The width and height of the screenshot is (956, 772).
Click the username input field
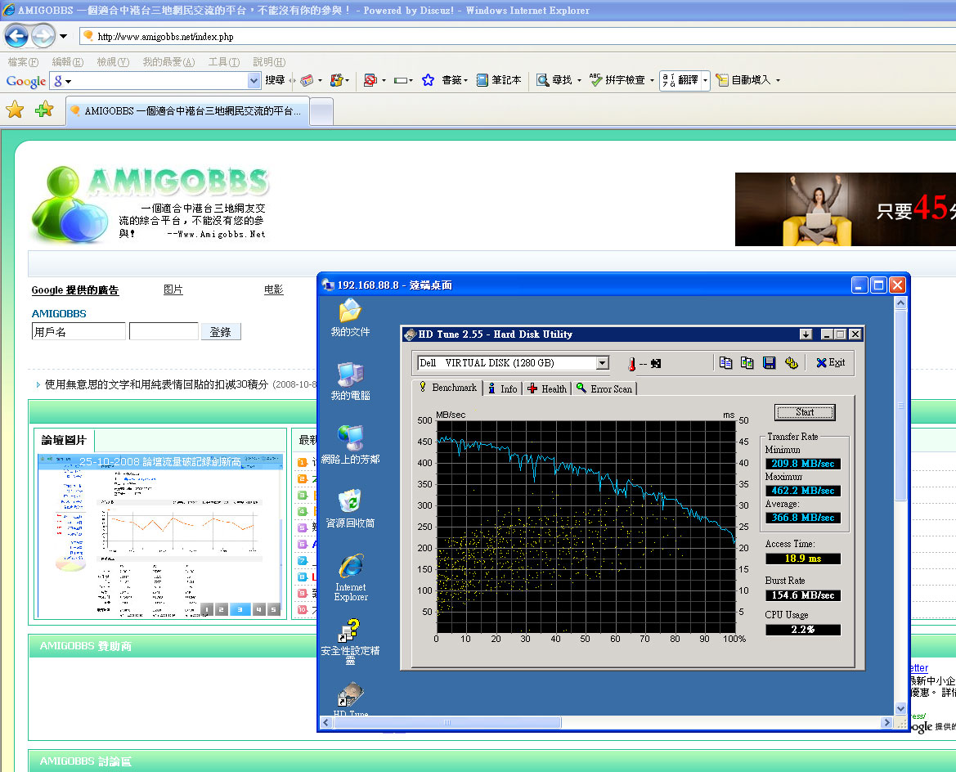79,331
